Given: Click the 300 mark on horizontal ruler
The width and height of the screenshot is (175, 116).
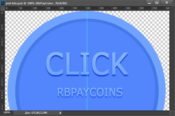Looking at the screenshot, I should pos(88,9).
